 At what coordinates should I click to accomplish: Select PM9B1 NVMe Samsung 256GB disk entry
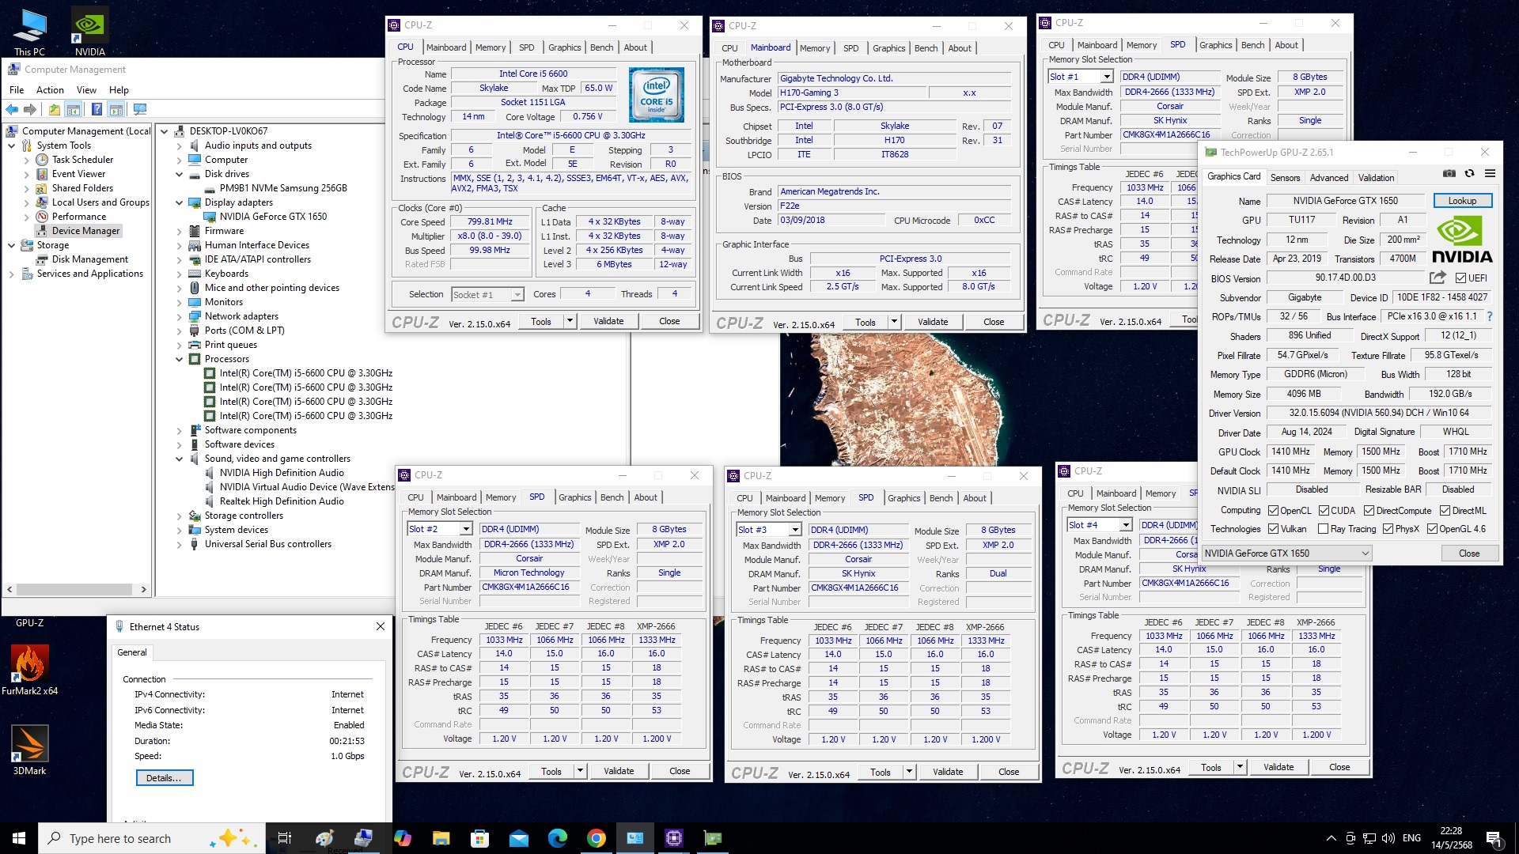pos(282,188)
